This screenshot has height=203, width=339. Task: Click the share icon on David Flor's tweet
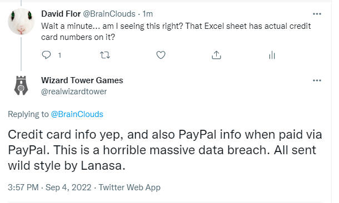[216, 55]
